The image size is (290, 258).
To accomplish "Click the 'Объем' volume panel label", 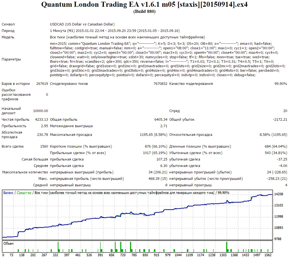I will tap(8, 243).
